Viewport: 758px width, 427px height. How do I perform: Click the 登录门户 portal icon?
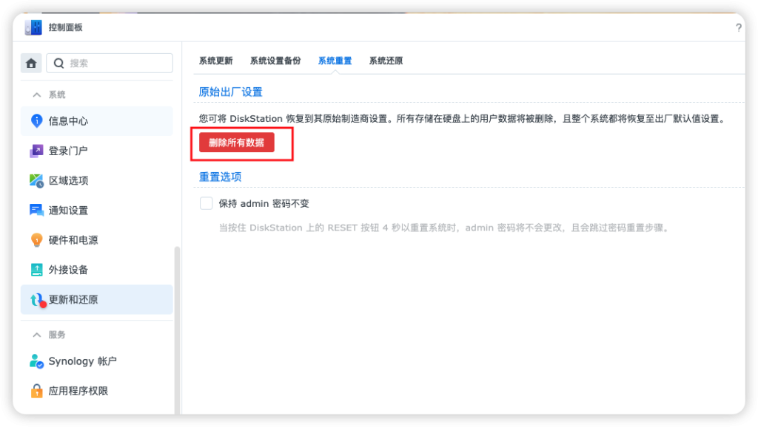point(36,151)
